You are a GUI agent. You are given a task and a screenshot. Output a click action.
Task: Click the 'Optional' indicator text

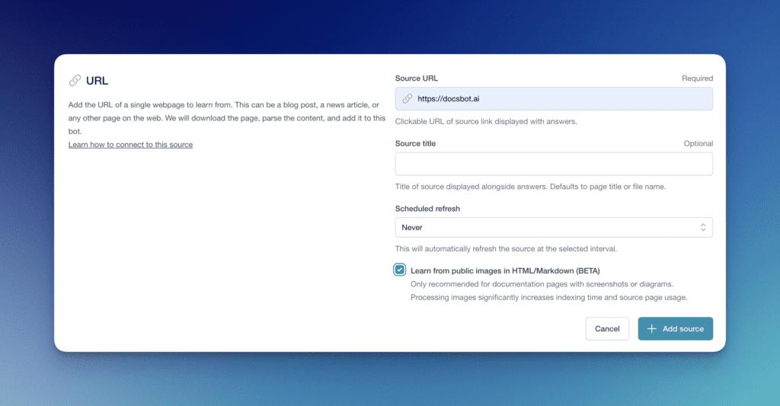pyautogui.click(x=698, y=143)
